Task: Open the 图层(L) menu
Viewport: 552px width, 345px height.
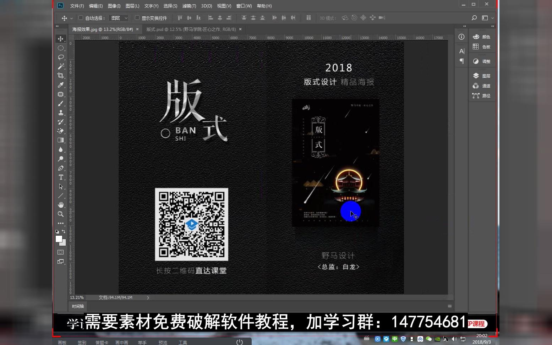Action: click(x=132, y=6)
